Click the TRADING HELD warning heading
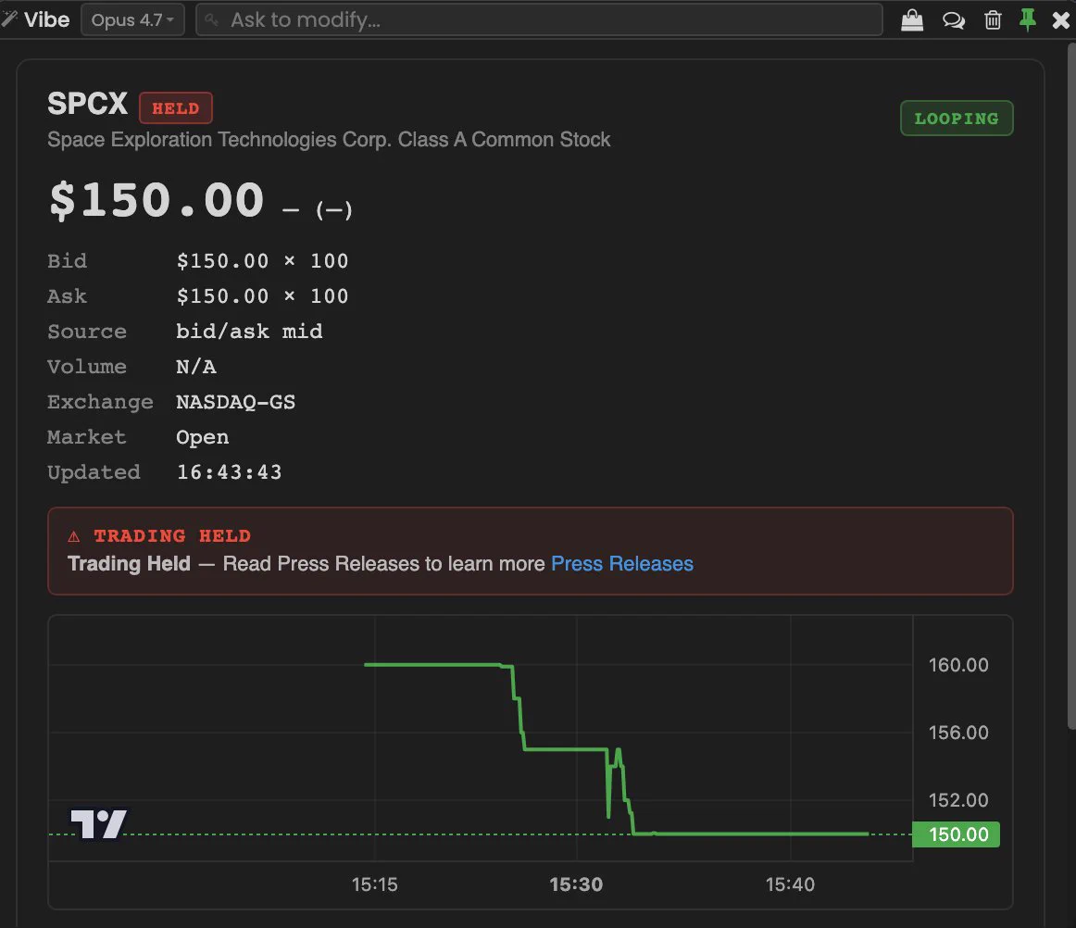The height and width of the screenshot is (928, 1076). point(172,535)
